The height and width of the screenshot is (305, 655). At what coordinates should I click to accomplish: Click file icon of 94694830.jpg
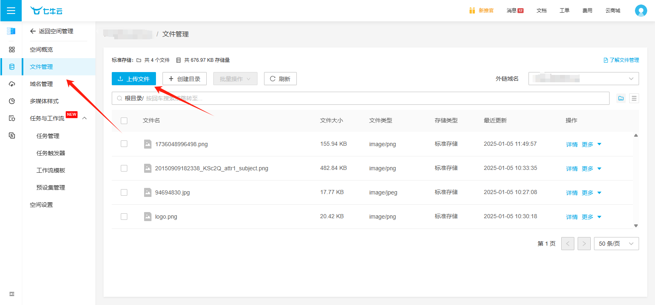click(x=148, y=192)
